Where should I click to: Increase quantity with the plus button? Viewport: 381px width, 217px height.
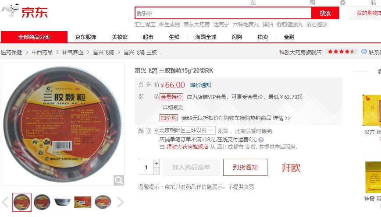(x=157, y=163)
